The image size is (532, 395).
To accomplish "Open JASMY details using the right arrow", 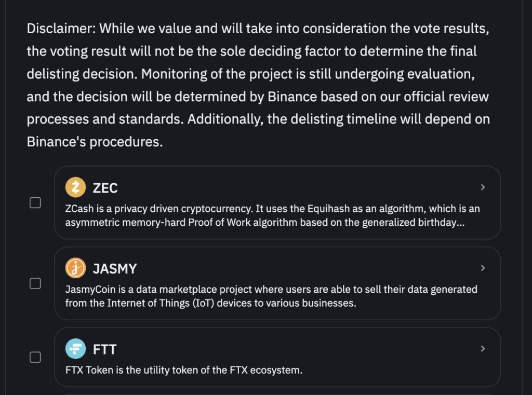I will (483, 268).
